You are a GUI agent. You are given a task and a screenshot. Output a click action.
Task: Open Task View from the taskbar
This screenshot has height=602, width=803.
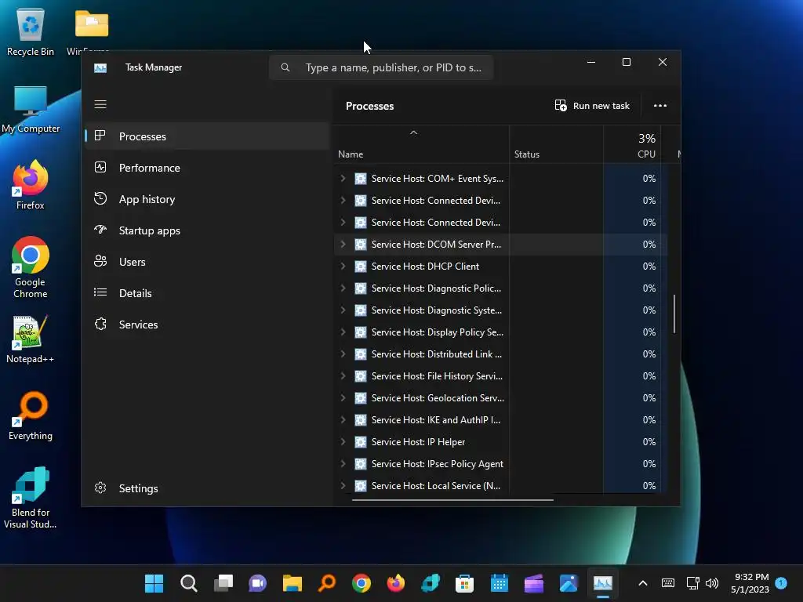click(x=223, y=583)
